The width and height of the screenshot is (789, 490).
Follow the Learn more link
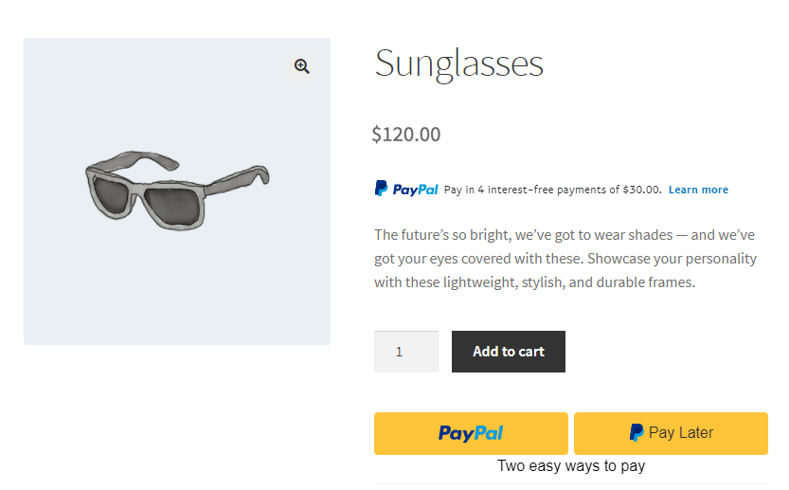coord(698,190)
